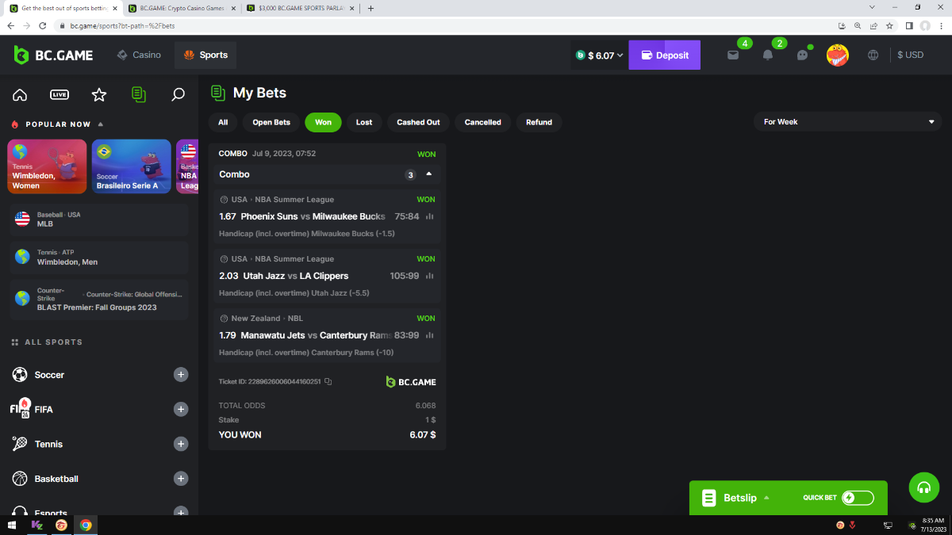The image size is (952, 535).
Task: Open the For Week period dropdown
Action: click(x=847, y=122)
